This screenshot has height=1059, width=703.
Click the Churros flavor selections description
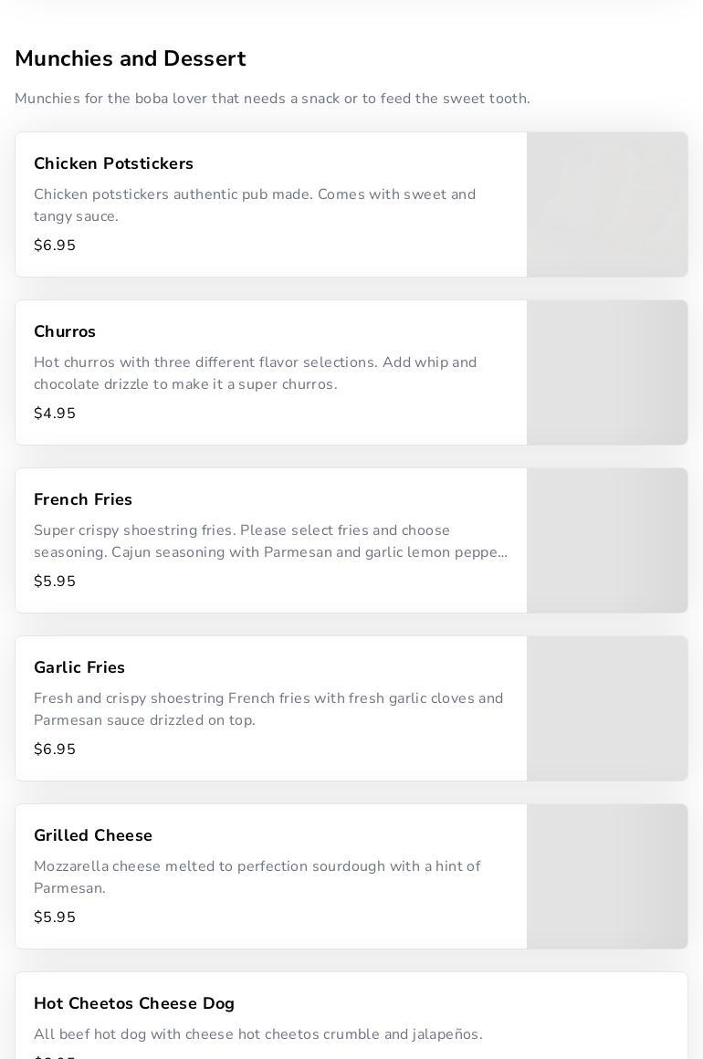256,373
